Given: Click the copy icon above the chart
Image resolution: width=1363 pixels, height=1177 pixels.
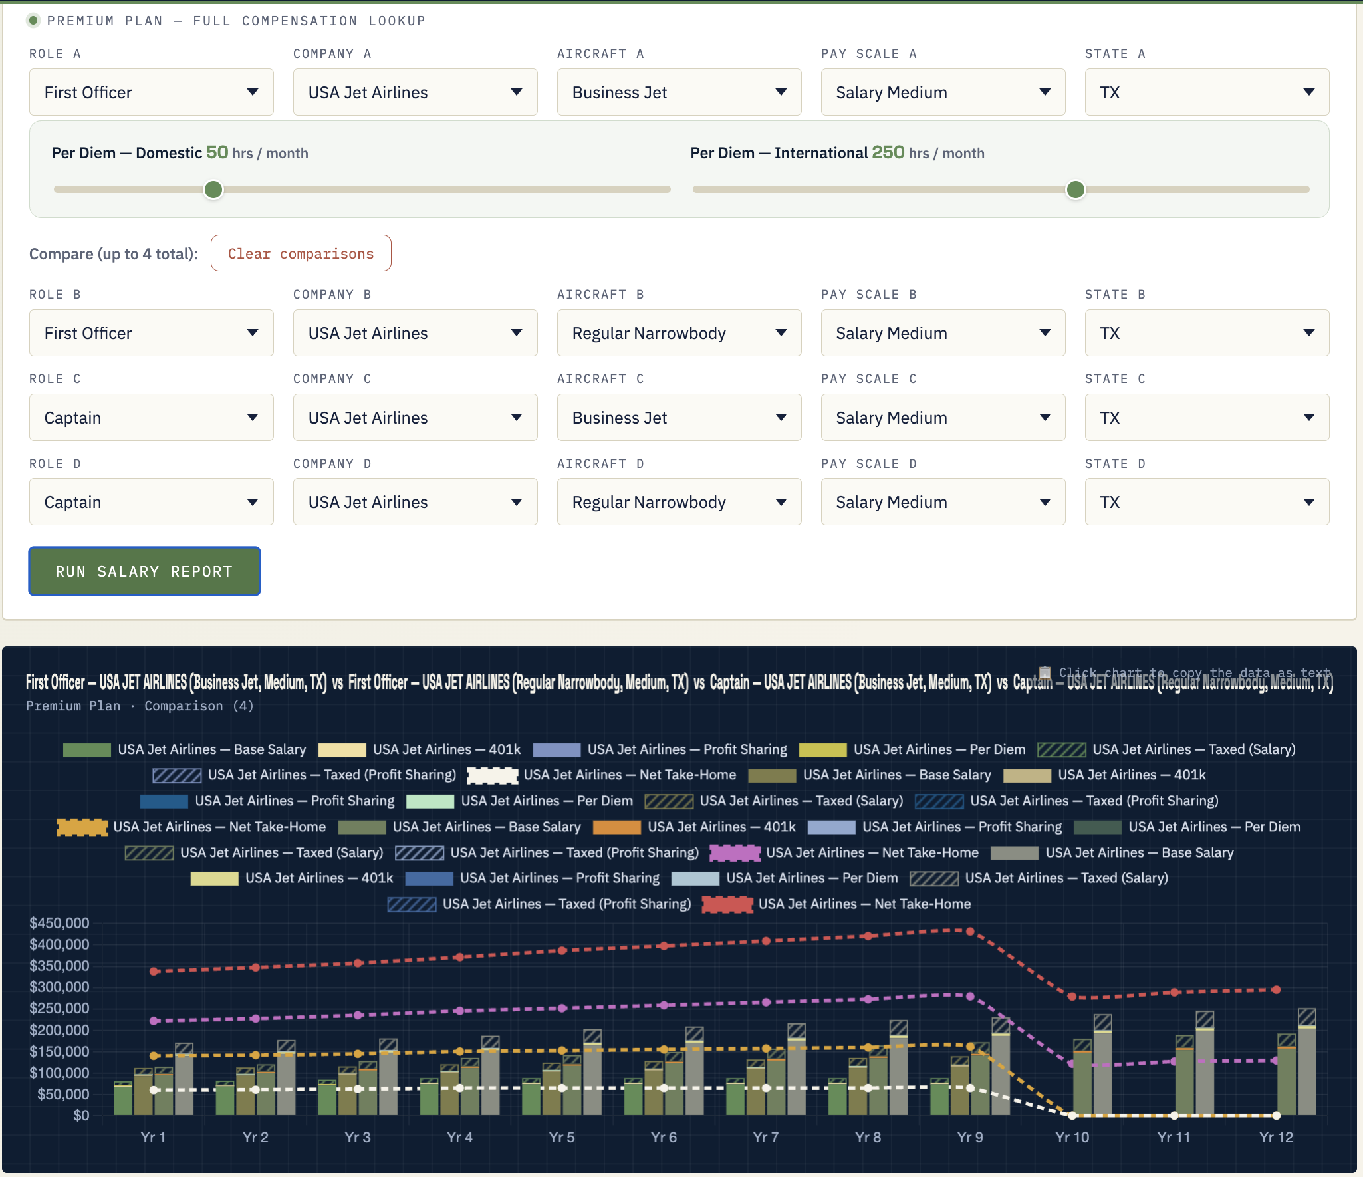Looking at the screenshot, I should [x=1045, y=672].
